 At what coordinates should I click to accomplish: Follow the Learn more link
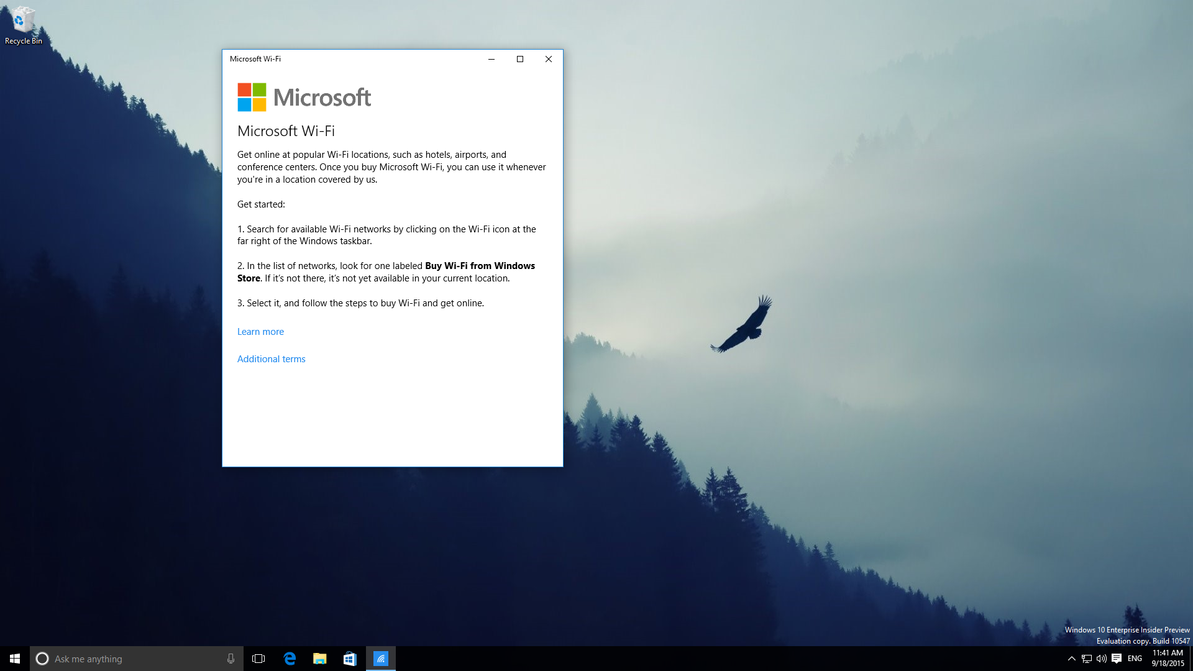[x=260, y=332]
